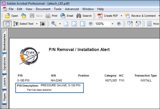Click the 7111 A/C value
The image size is (160, 109).
tap(122, 80)
